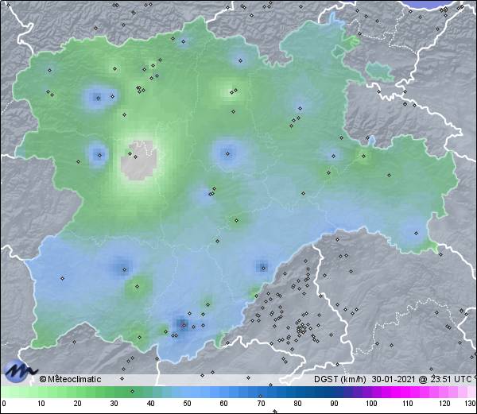The height and width of the screenshot is (414, 477).
Task: Click scale value 10
Action: tap(41, 404)
